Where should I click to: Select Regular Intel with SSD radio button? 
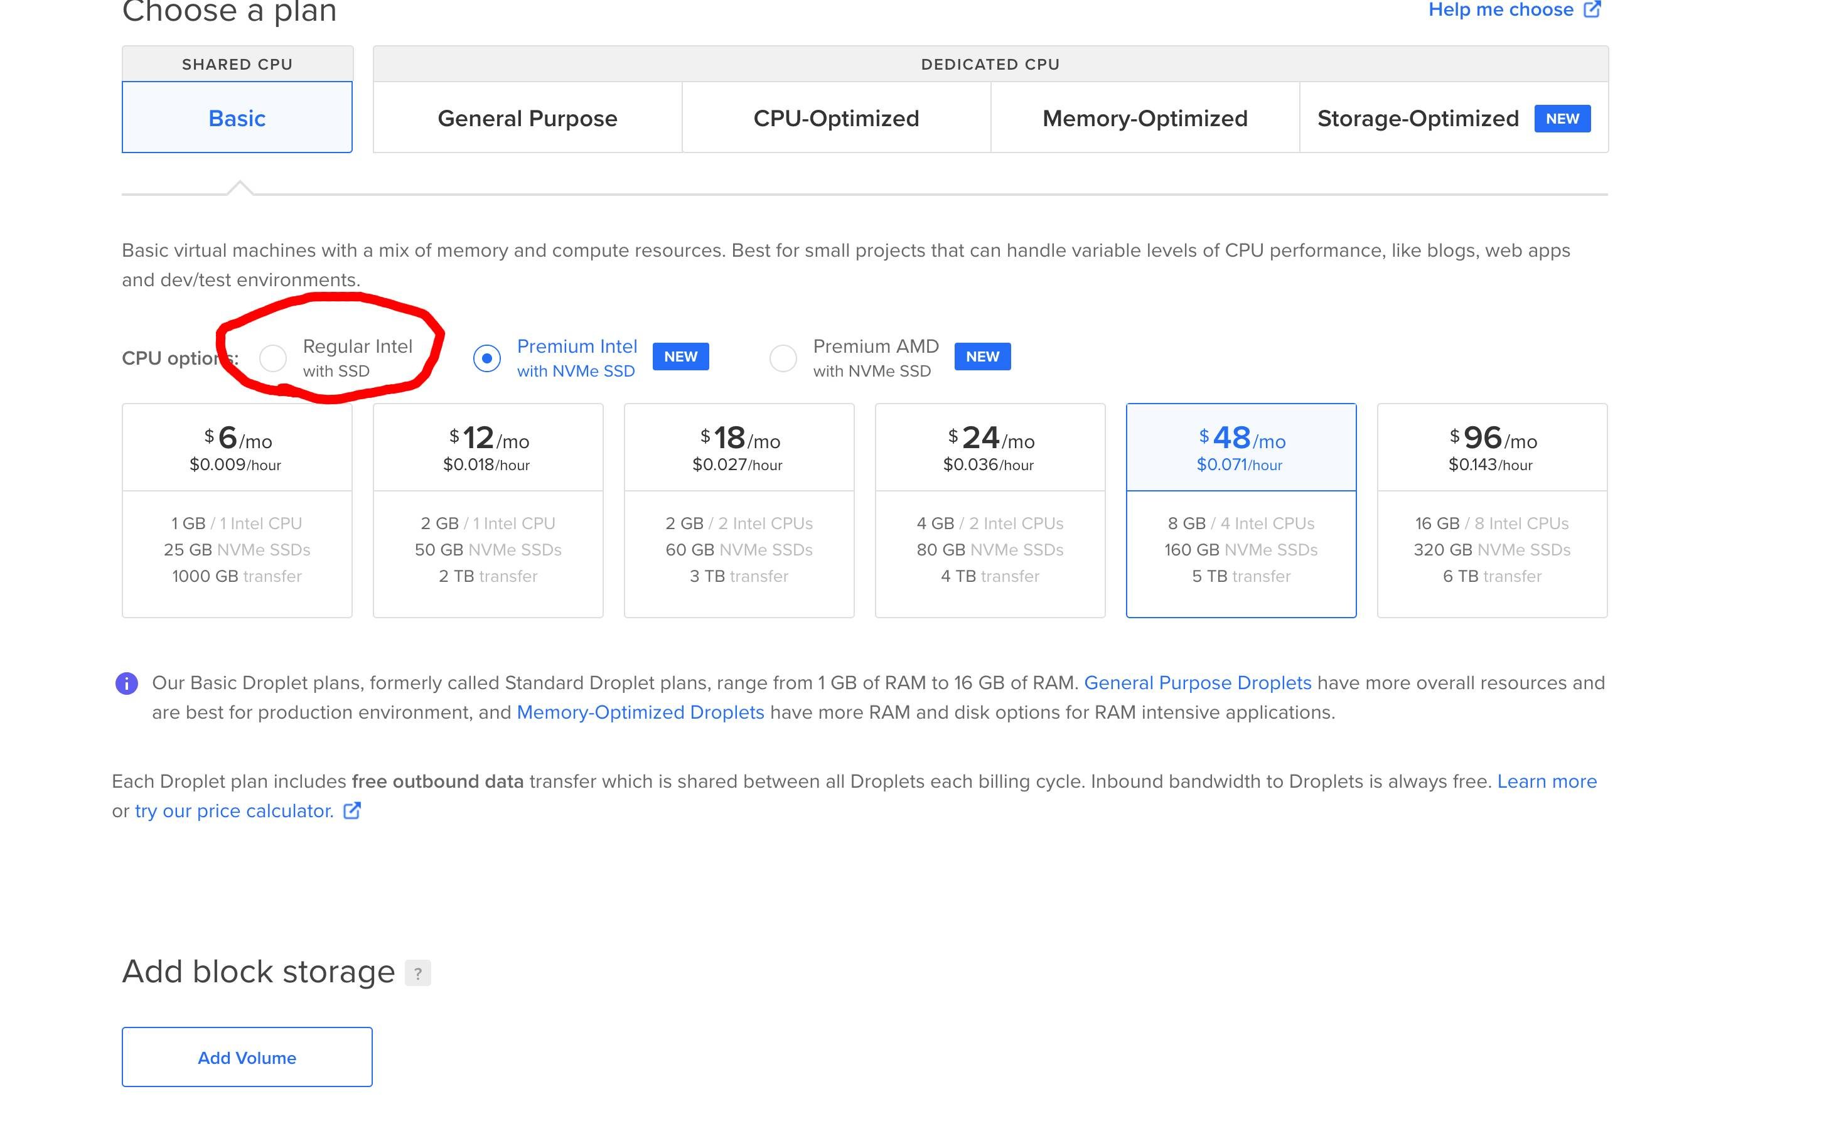(273, 358)
